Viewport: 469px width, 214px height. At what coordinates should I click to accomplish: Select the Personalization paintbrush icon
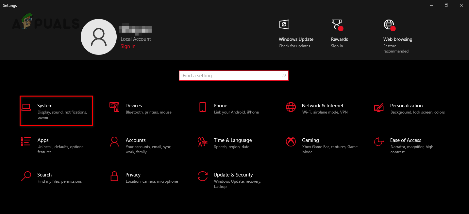point(379,107)
